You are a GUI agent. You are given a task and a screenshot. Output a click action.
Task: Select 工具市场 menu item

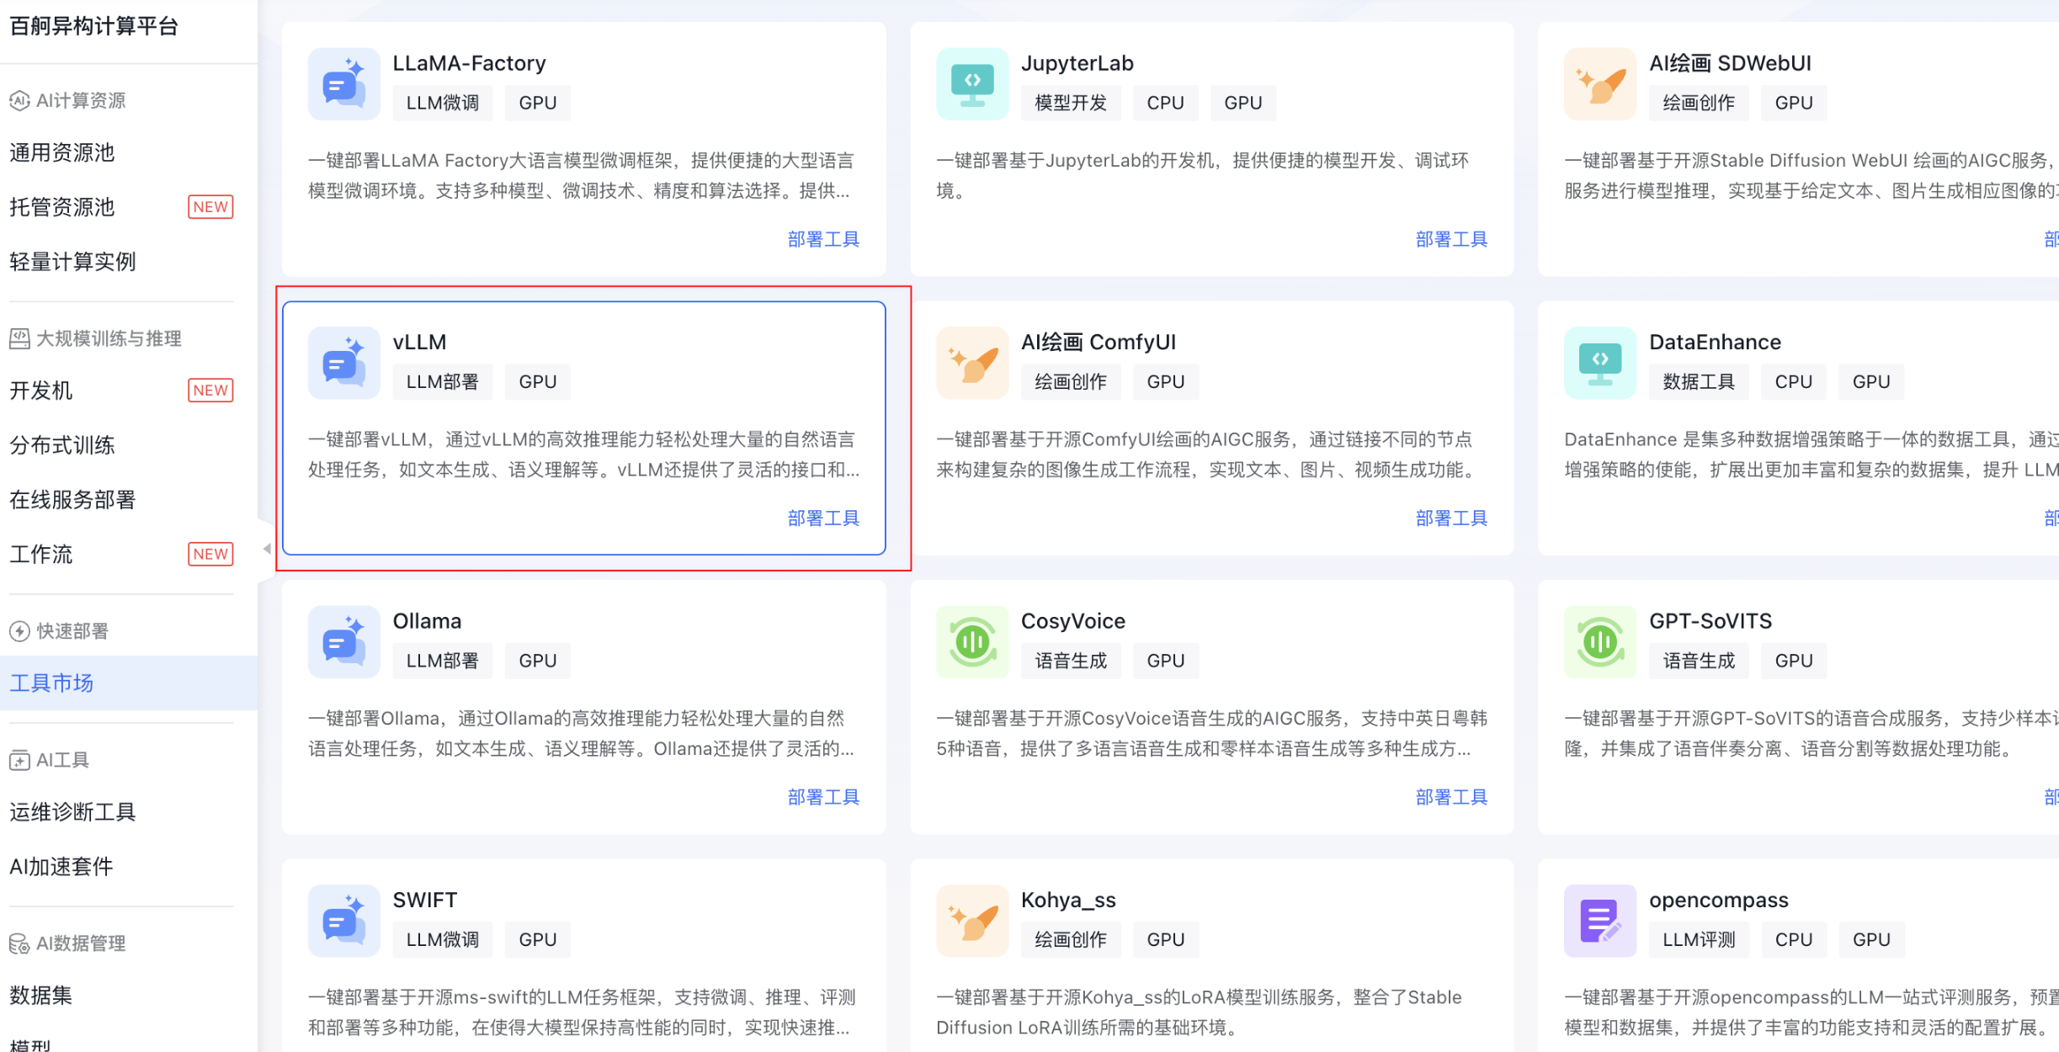click(x=129, y=683)
